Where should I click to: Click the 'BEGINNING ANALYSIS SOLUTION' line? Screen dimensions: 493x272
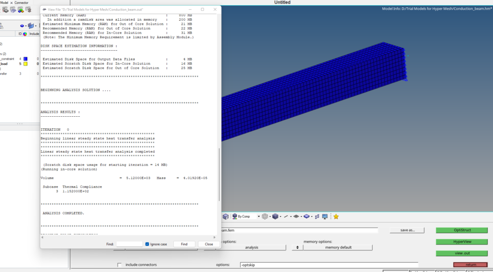pos(76,90)
